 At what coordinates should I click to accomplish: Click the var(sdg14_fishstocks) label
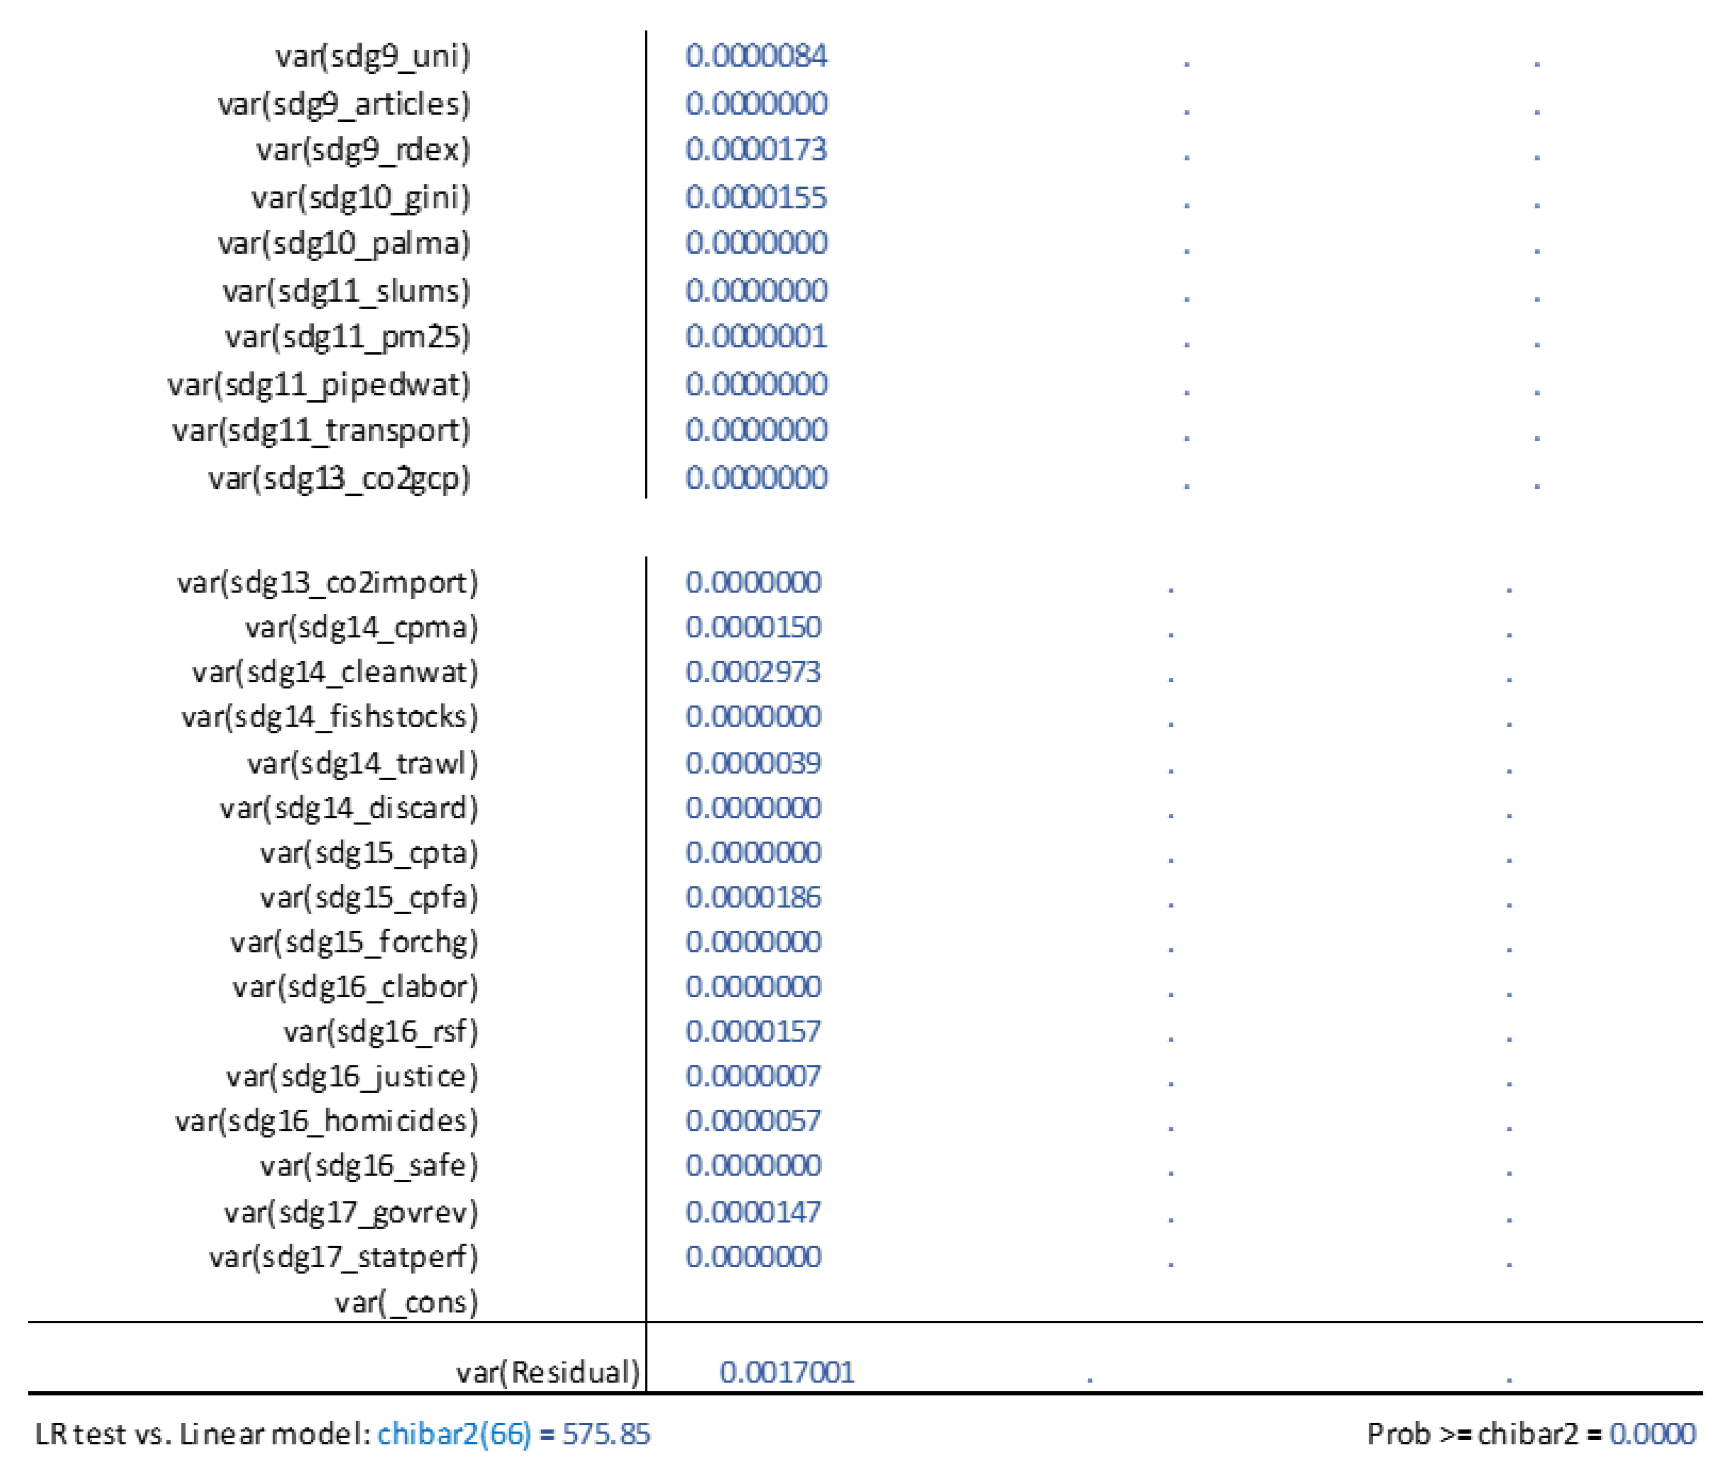[329, 717]
